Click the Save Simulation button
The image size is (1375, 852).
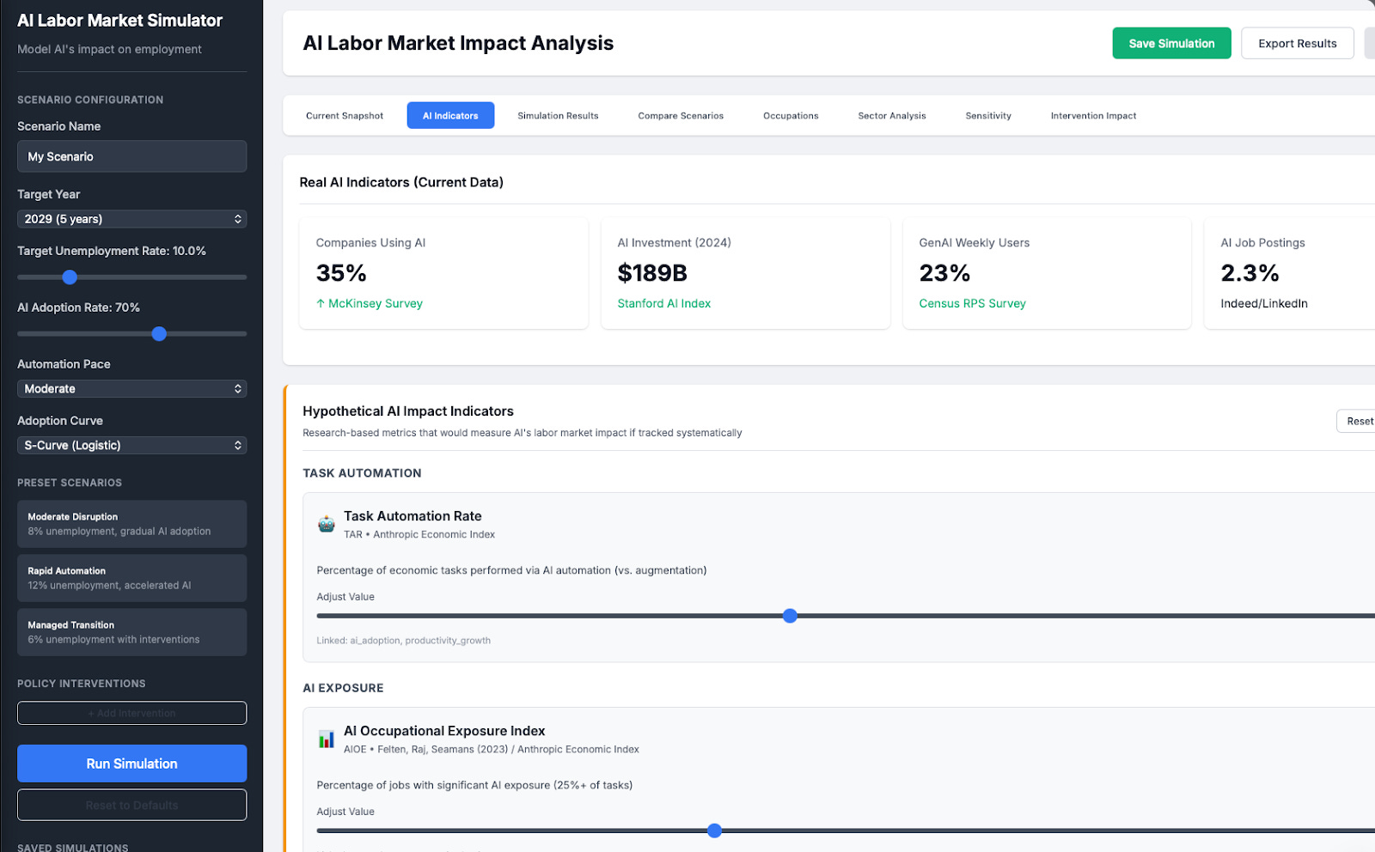[1171, 44]
